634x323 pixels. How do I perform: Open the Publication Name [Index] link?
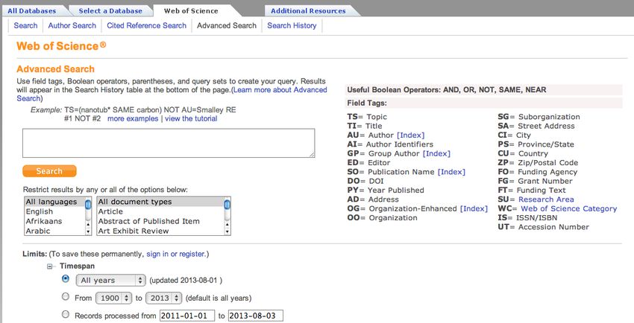tap(451, 172)
